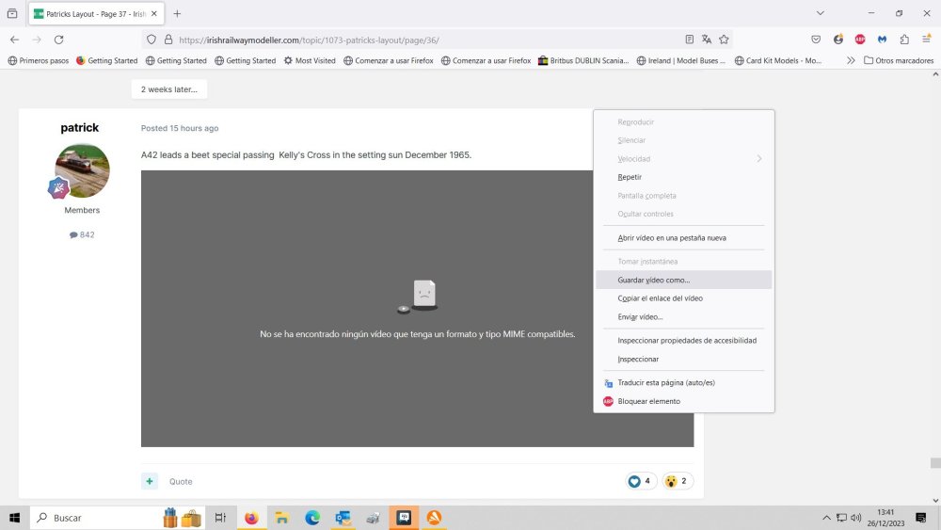Click the 'patrick' username link

(x=79, y=127)
